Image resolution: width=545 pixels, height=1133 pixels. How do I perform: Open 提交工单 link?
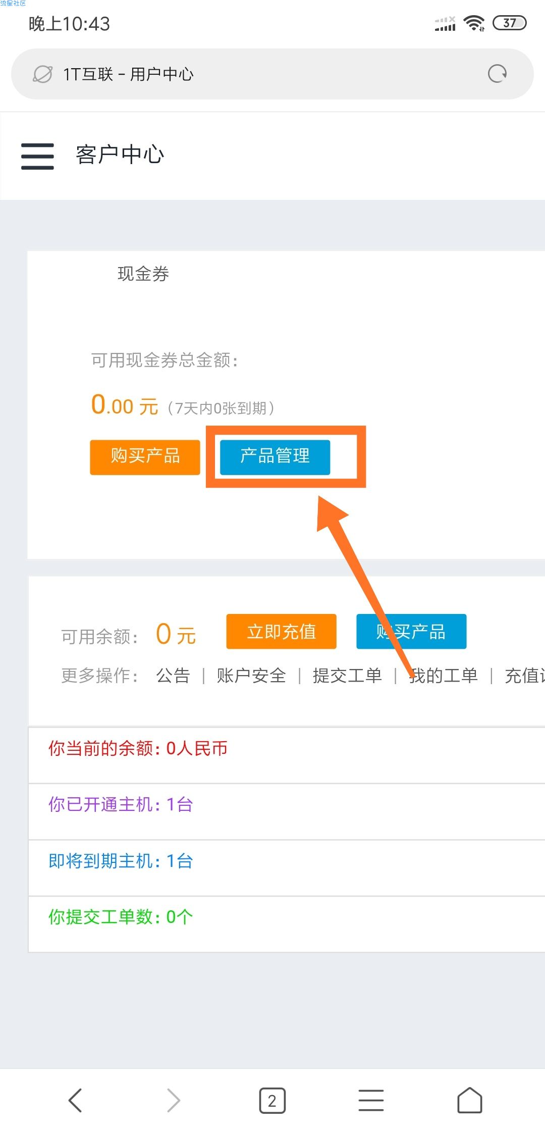[347, 676]
